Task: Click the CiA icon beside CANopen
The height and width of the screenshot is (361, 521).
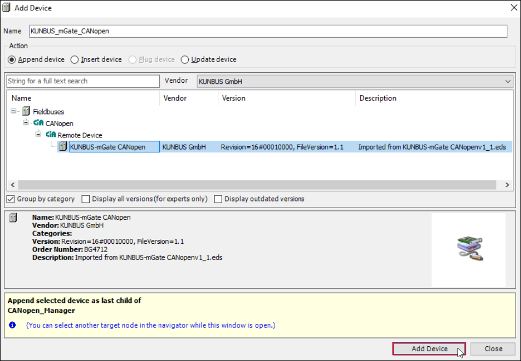Action: pyautogui.click(x=38, y=123)
